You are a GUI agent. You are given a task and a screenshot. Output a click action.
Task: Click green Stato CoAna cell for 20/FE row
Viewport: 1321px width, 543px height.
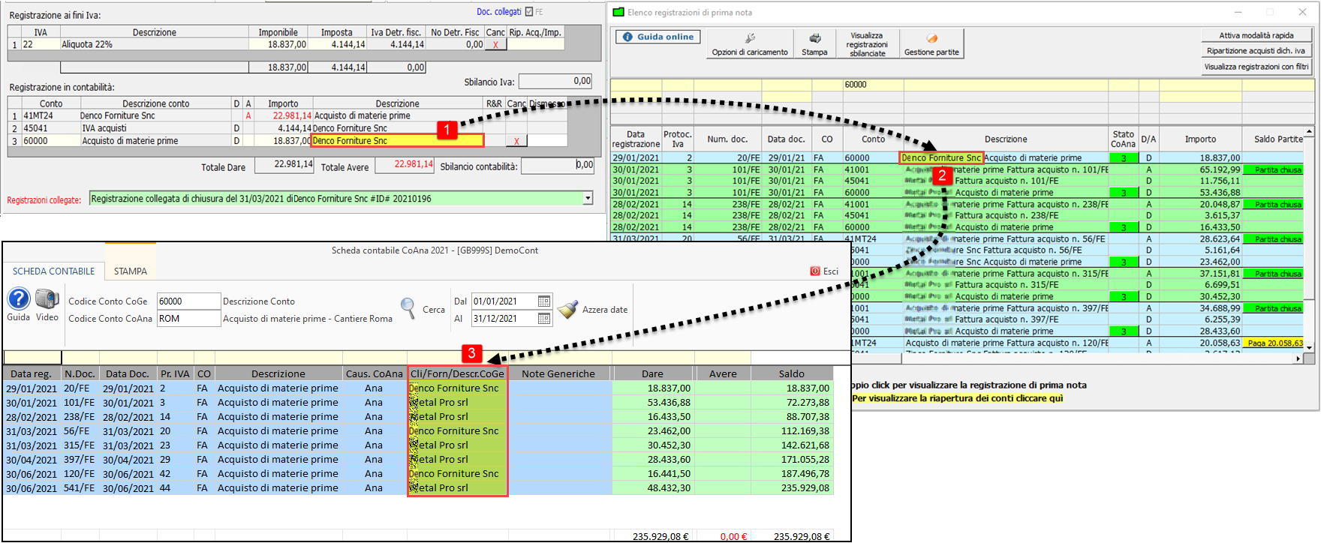coord(1124,158)
